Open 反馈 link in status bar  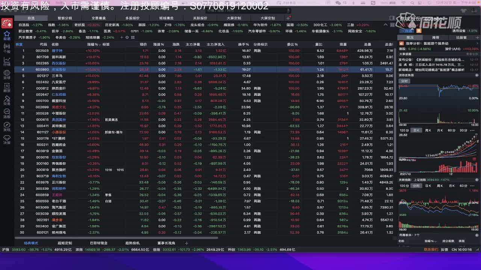coord(444,249)
